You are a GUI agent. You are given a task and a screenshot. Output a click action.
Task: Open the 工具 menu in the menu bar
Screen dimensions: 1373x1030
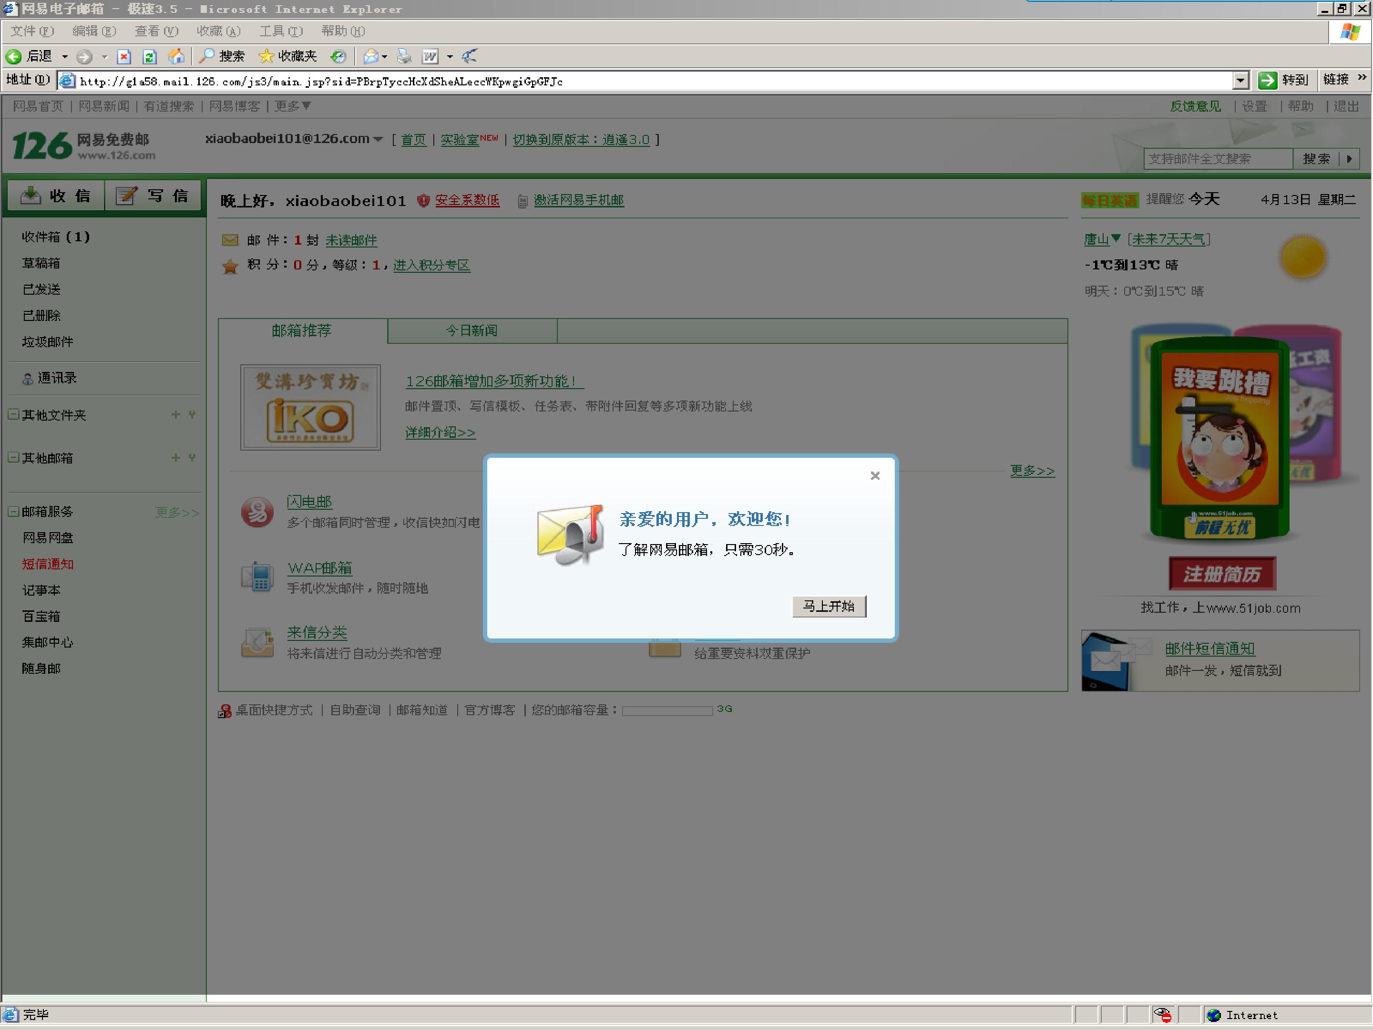tap(280, 31)
